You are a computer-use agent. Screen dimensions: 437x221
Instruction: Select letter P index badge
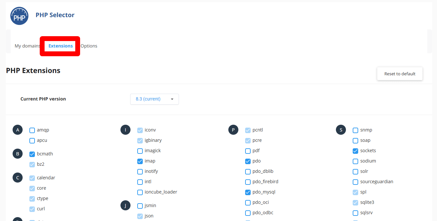coord(233,130)
